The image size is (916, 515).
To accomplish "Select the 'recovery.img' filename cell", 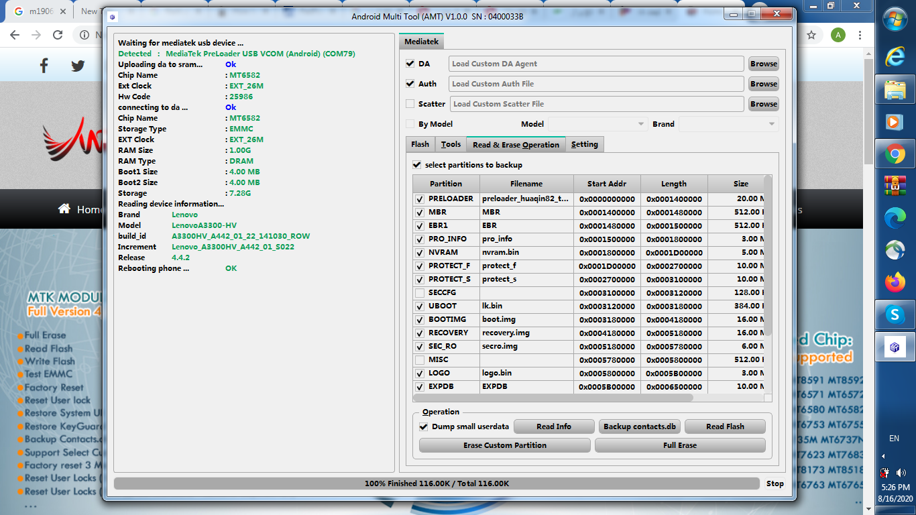I will 526,333.
